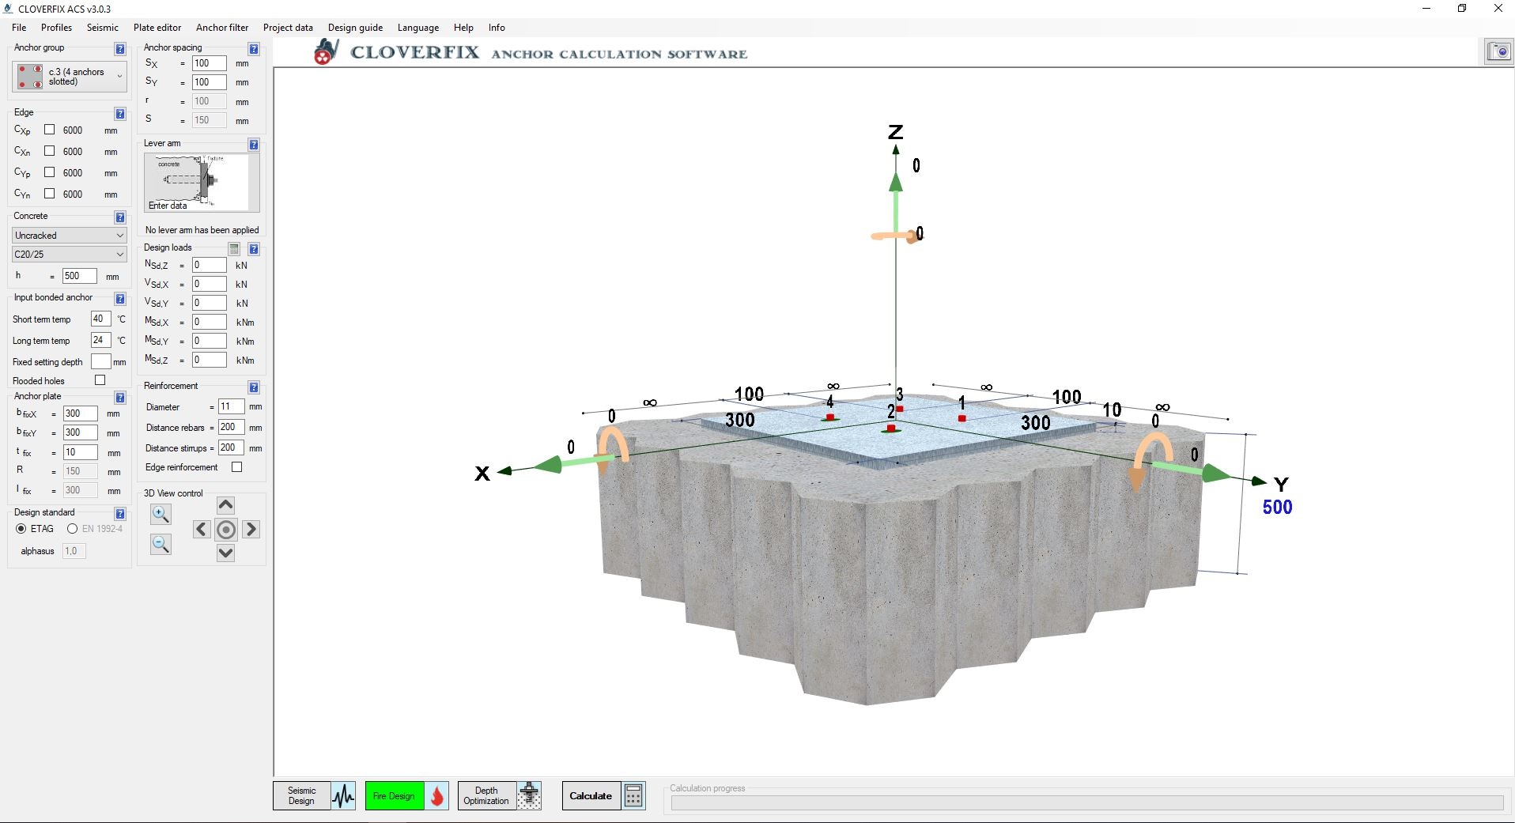Open the Design guide menu
The image size is (1515, 823).
356,28
